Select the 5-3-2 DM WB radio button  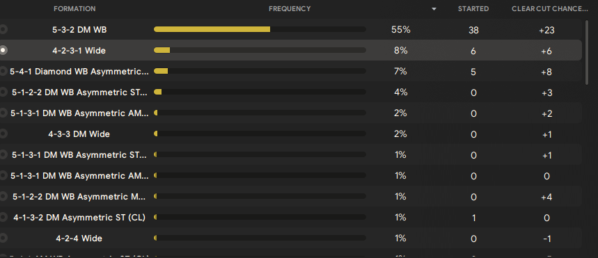coord(3,29)
